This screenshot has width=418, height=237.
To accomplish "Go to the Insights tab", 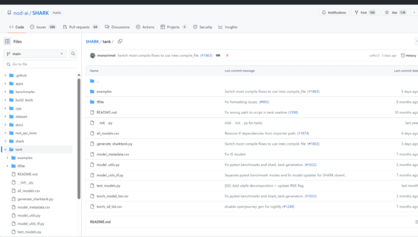I will pos(228,27).
